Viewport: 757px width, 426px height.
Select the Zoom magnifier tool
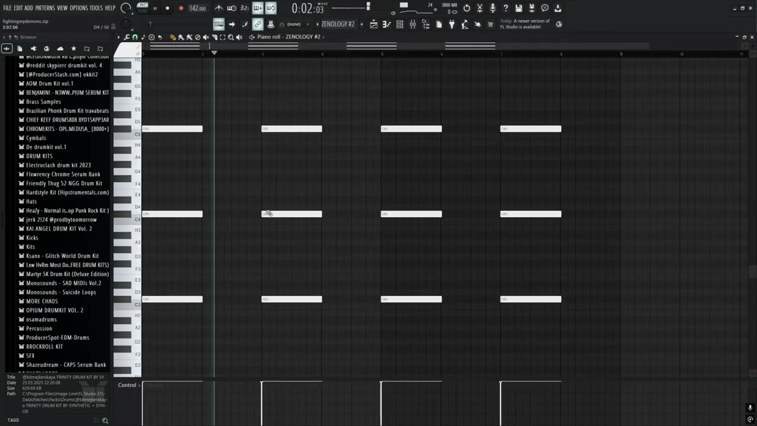(231, 37)
